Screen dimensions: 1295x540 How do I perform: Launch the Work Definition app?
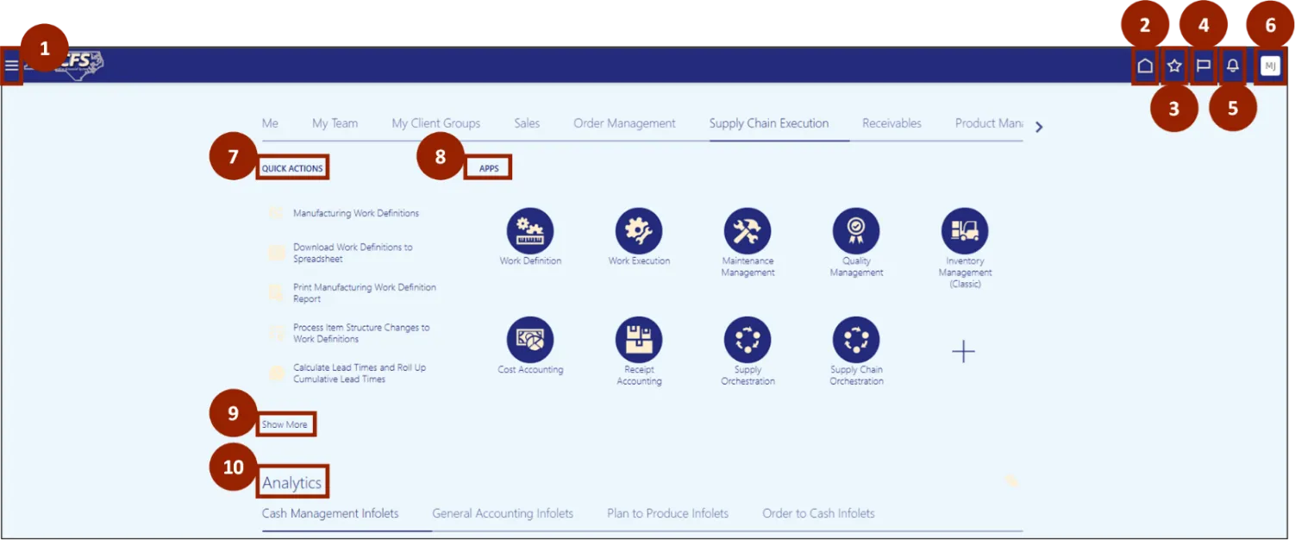point(530,231)
